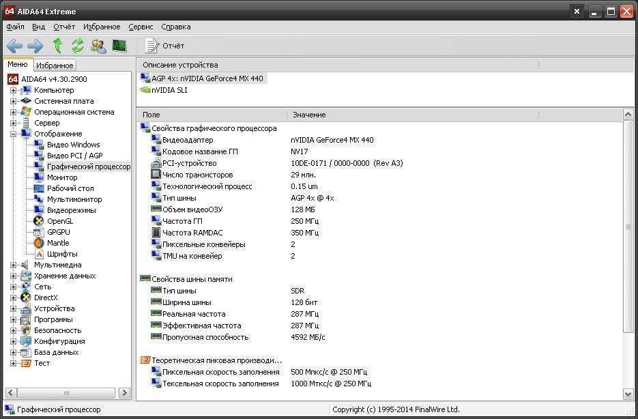Expand the Тест tree node
The image size is (638, 419).
click(x=13, y=363)
